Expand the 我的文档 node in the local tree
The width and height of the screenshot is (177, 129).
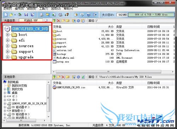5,89
